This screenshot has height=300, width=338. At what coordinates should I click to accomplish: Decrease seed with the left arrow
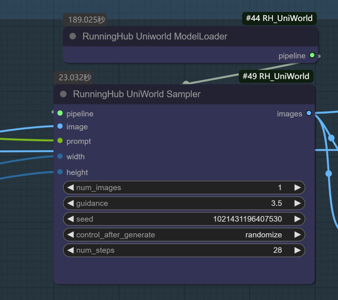point(70,219)
